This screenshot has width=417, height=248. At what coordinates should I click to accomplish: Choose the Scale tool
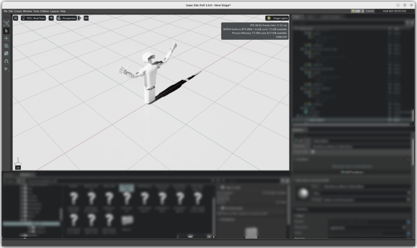click(x=6, y=53)
